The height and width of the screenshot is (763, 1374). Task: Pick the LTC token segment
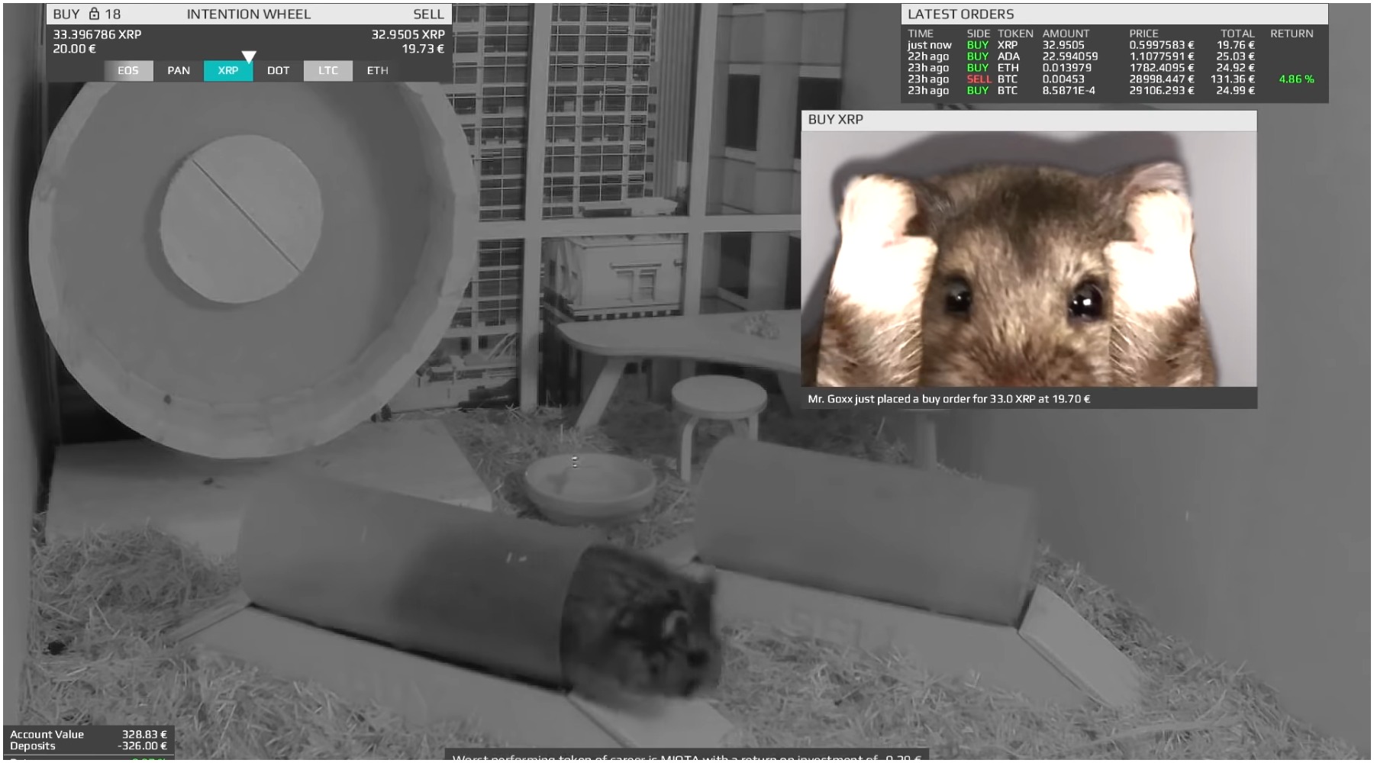(x=328, y=71)
